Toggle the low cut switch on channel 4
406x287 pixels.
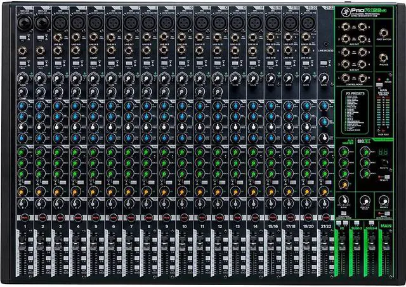coord(76,63)
